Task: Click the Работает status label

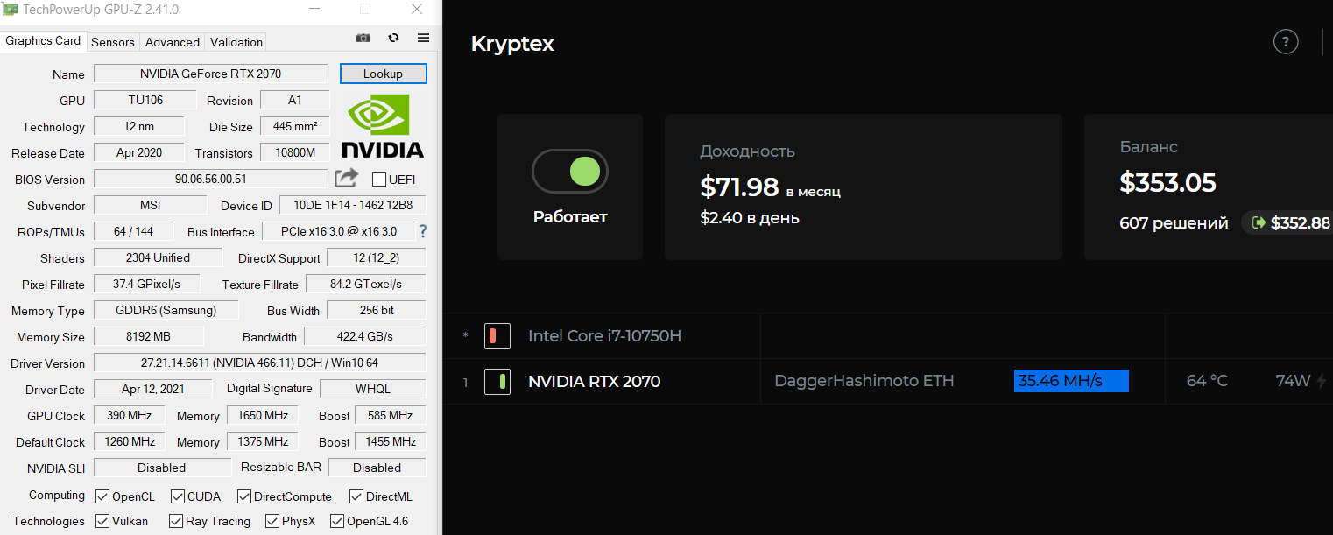Action: point(570,217)
